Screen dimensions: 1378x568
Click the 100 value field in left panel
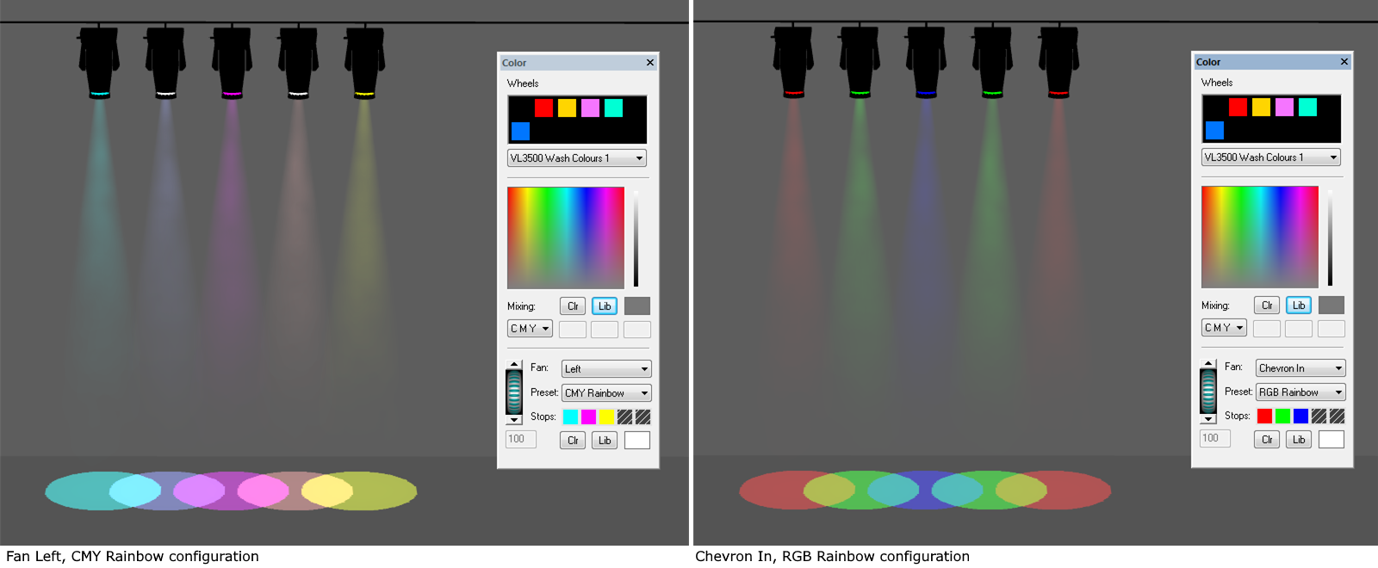click(521, 439)
